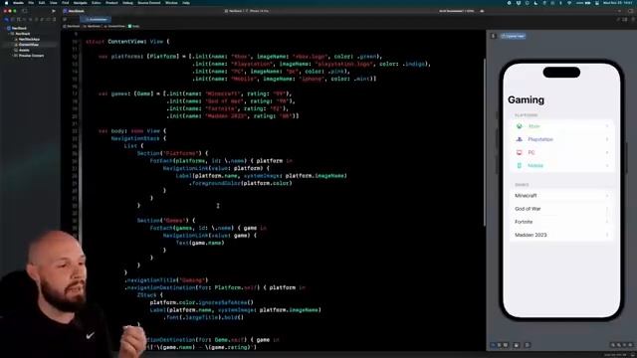Viewport: 637px width, 358px height.
Task: Select ContentView file in navigator
Action: [x=29, y=45]
